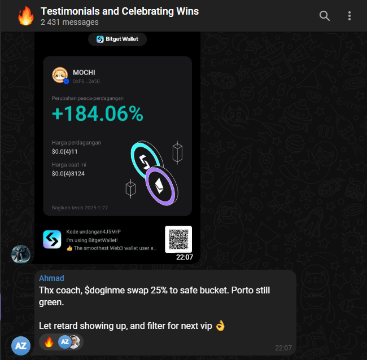Open the three-dot more options menu
This screenshot has height=360, width=367.
(x=349, y=16)
